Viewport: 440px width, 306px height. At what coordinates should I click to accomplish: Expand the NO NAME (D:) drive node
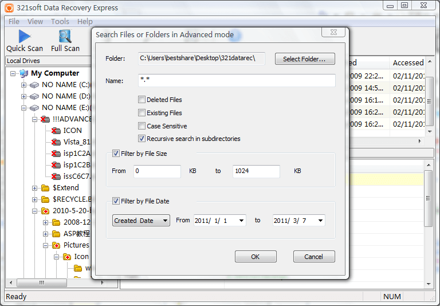point(23,96)
